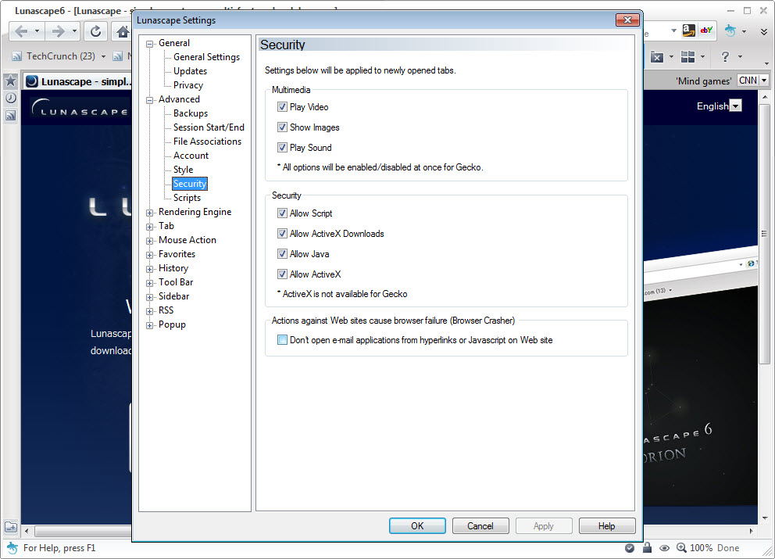Open the TechCrunch (23) feed dropdown arrow
This screenshot has width=775, height=559.
(103, 56)
